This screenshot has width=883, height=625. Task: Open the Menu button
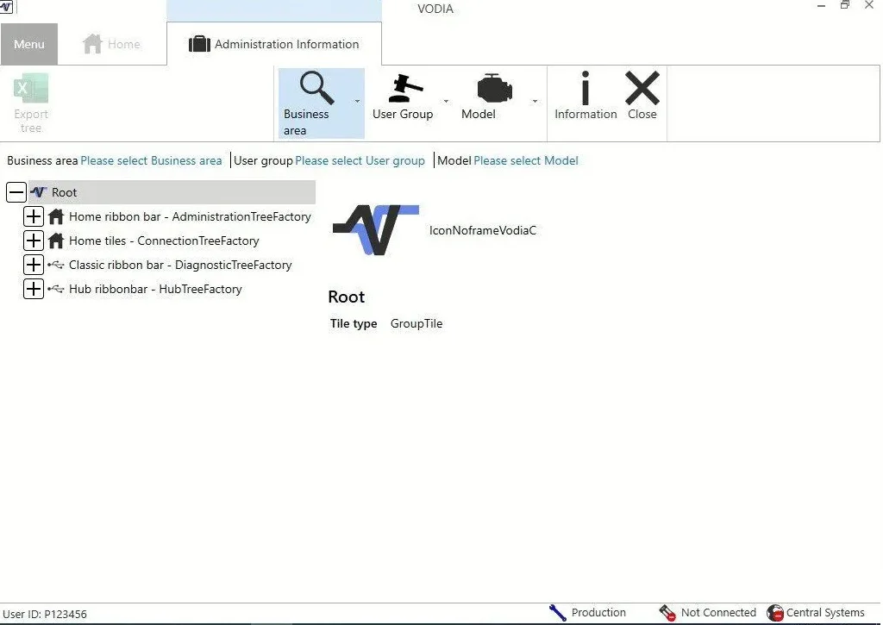28,44
